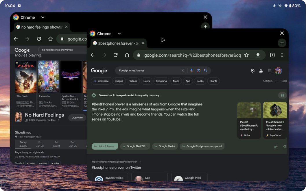306x191 pixels.
Task: Go back in the rear Chrome window
Action: click(x=16, y=39)
